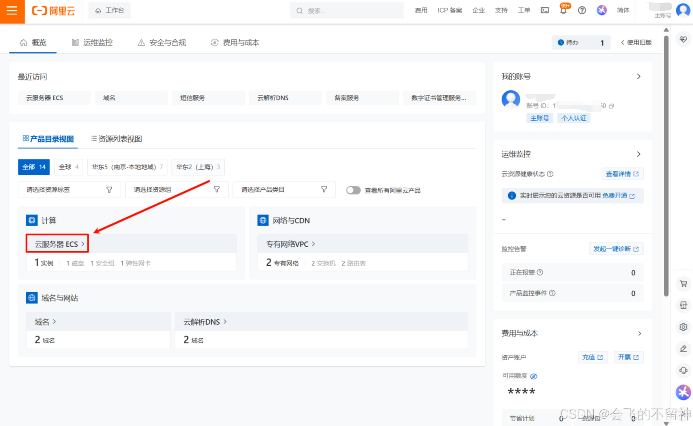The height and width of the screenshot is (426, 693).
Task: Click 查看详情 link
Action: (622, 174)
